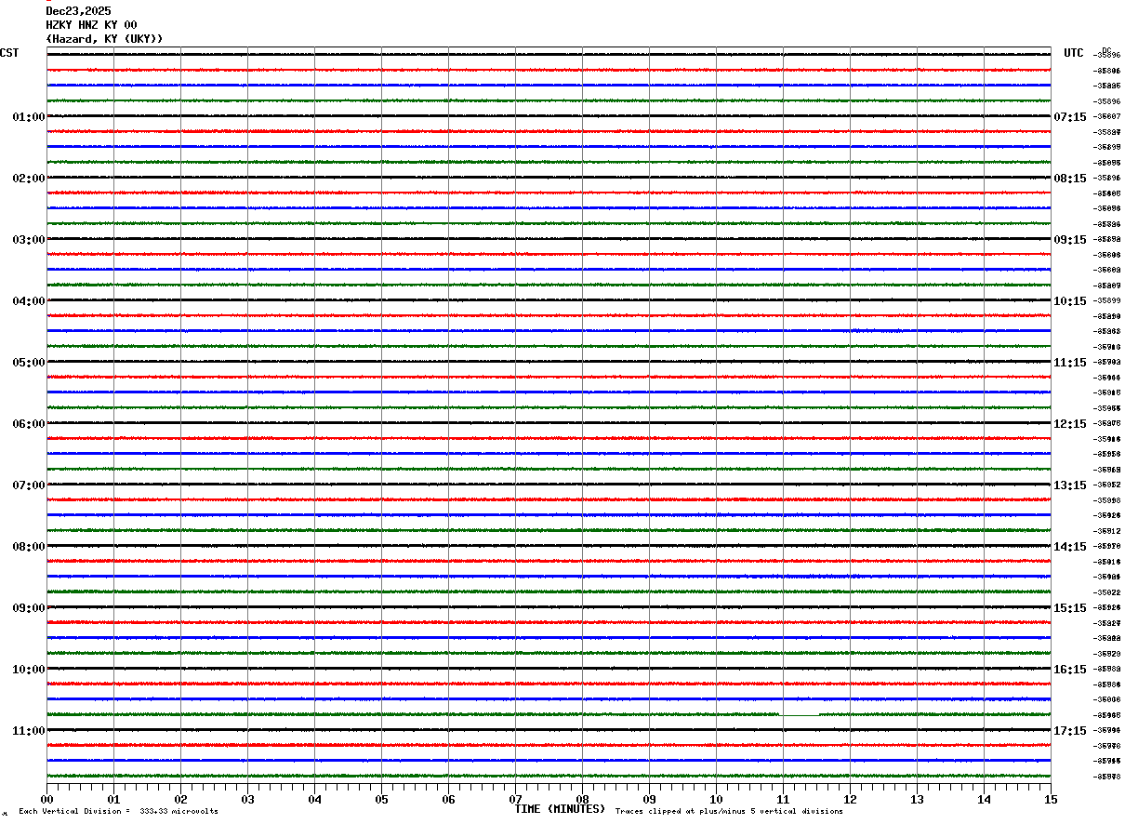
Task: Click the 07:15 UTC time label
Action: [1070, 117]
